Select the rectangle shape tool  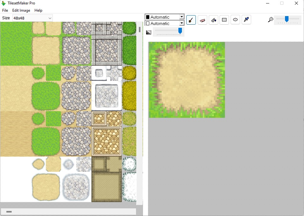click(x=224, y=20)
